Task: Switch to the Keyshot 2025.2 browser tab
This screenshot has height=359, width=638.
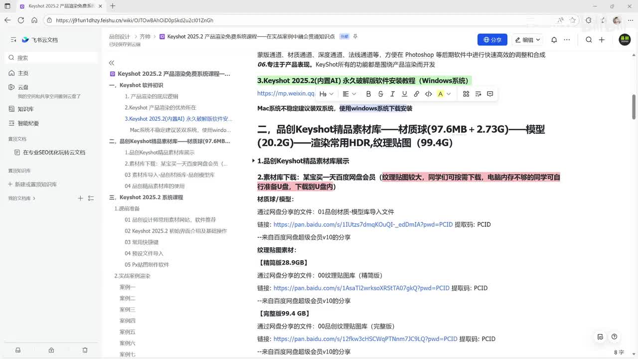Action: pyautogui.click(x=61, y=6)
